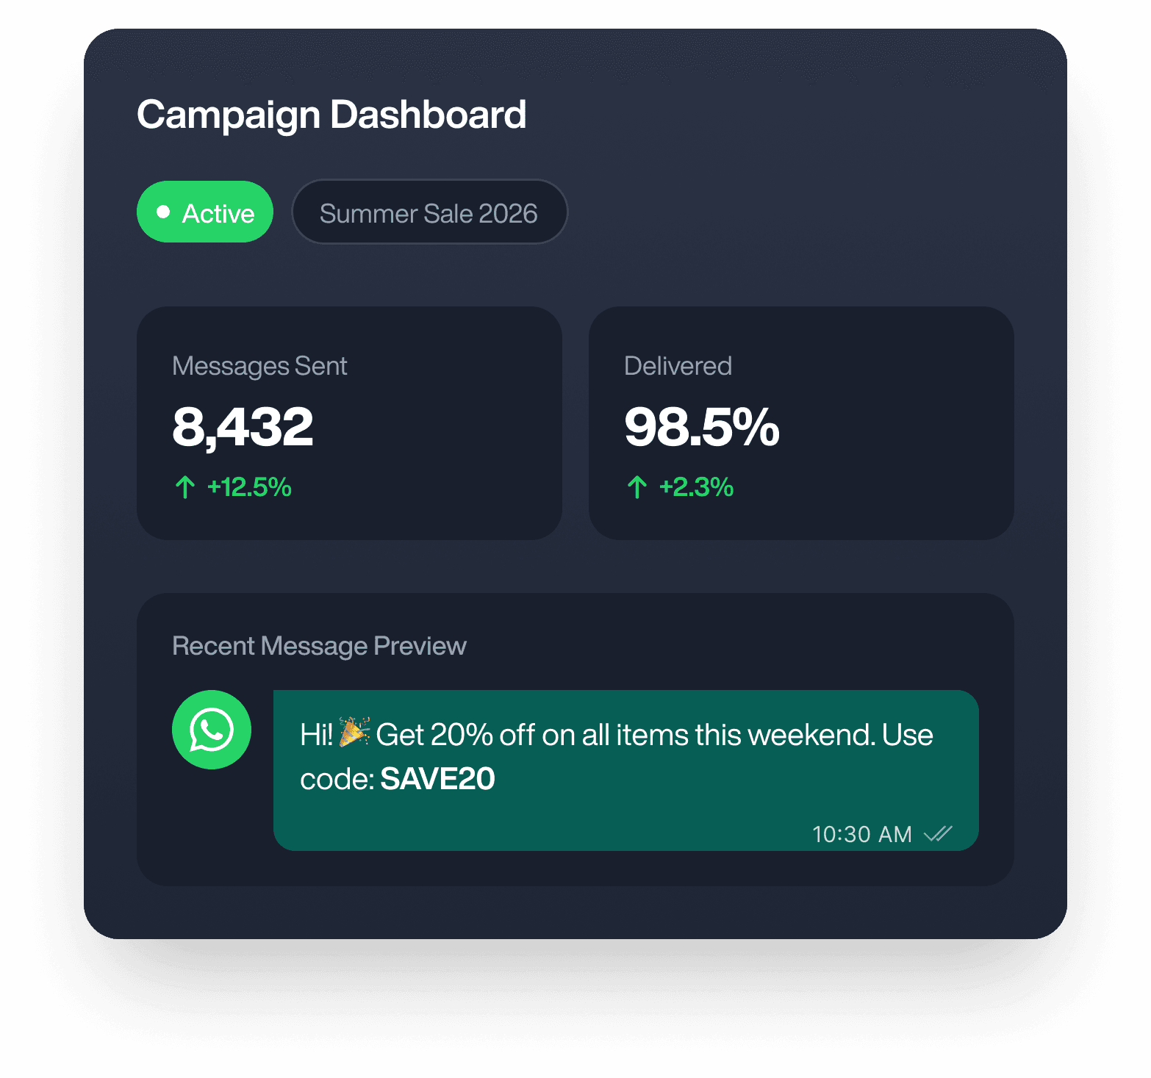Screen dimensions: 1151x1078
Task: Click the delivered status ticks on the message
Action: pos(938,834)
